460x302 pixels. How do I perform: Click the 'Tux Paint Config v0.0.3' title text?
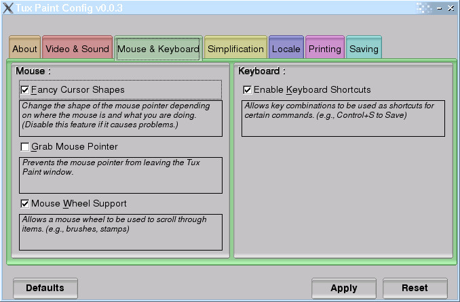click(x=69, y=8)
